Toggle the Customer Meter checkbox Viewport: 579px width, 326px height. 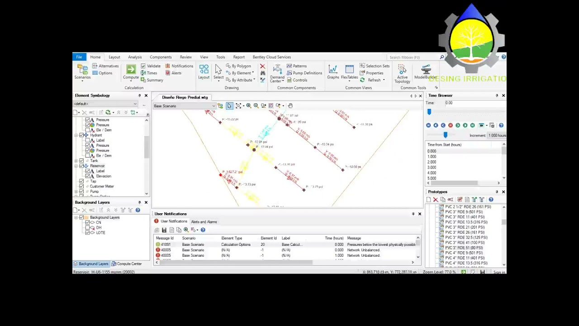pos(81,187)
